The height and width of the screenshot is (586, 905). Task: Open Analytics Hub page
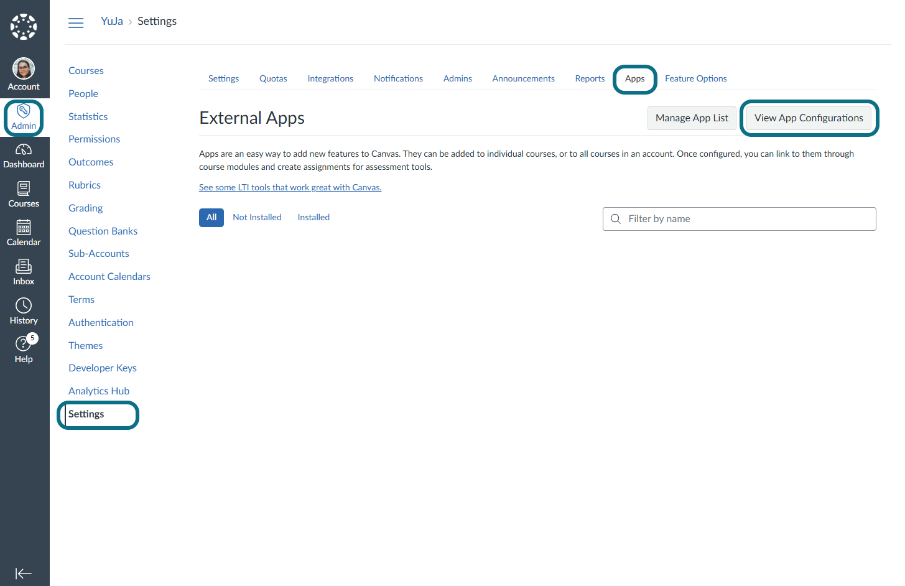pos(99,391)
